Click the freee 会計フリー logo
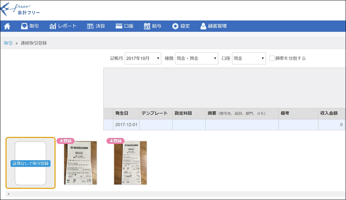Viewport: 346px width, 200px height. point(20,9)
